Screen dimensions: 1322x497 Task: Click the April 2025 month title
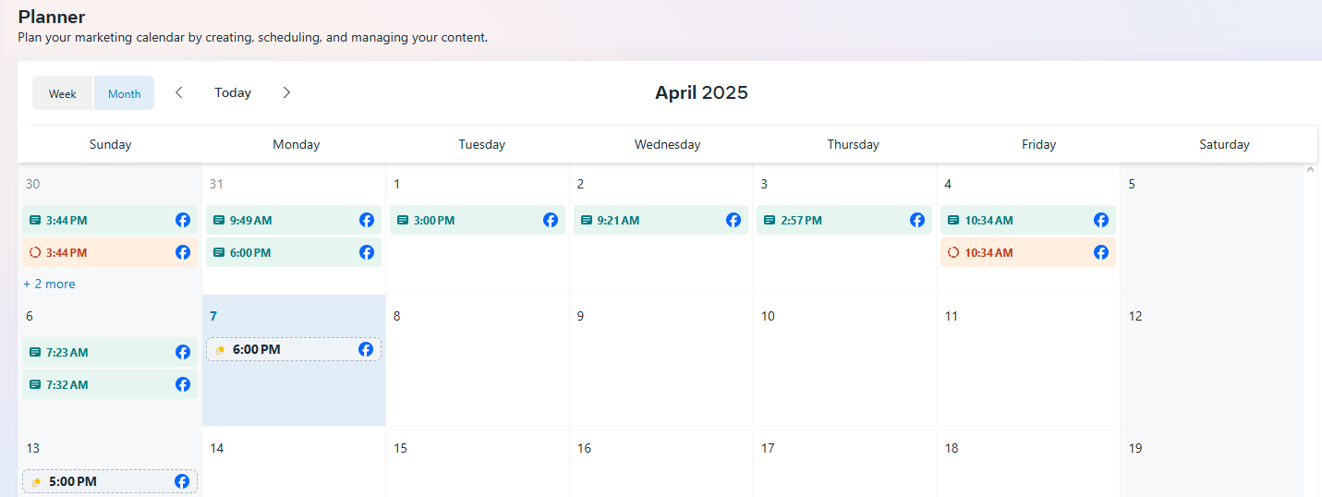coord(701,92)
